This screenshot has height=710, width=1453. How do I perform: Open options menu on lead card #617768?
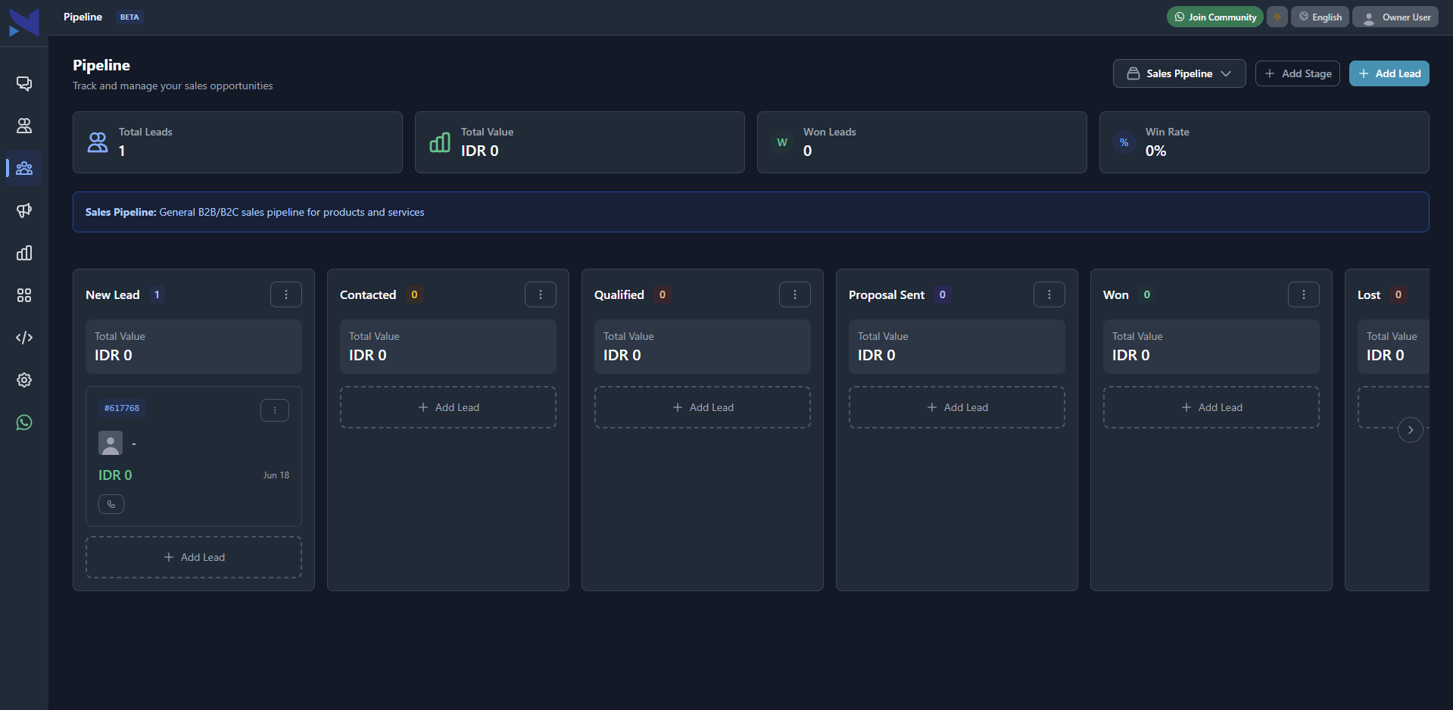point(275,409)
